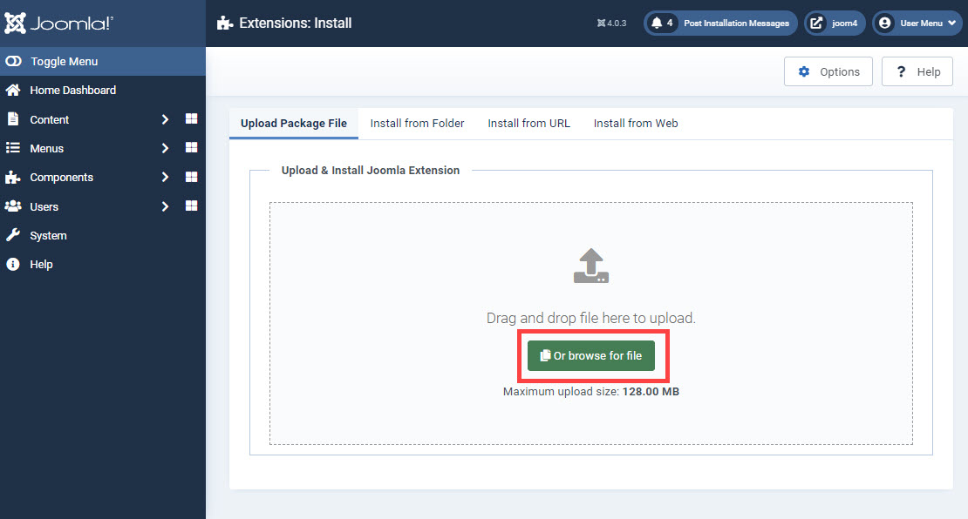This screenshot has width=968, height=519.
Task: Open Post Installation Messages
Action: tap(720, 24)
